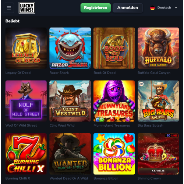Click the Registrieren button
The height and width of the screenshot is (184, 184).
pos(96,8)
